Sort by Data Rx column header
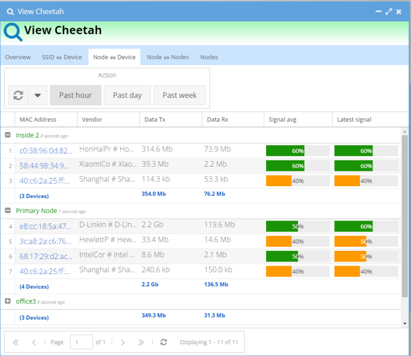 point(233,120)
